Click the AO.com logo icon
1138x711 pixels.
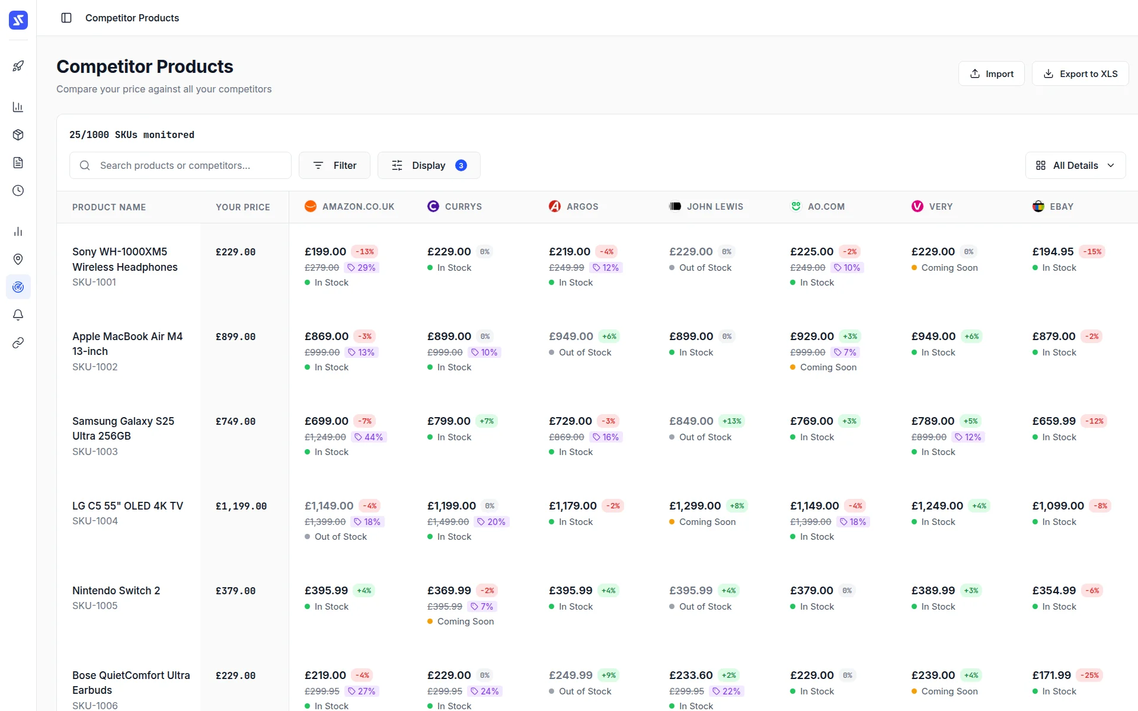[x=796, y=206]
